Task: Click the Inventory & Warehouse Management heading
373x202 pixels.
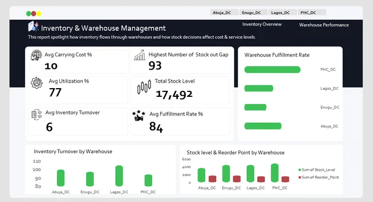Action: point(103,28)
